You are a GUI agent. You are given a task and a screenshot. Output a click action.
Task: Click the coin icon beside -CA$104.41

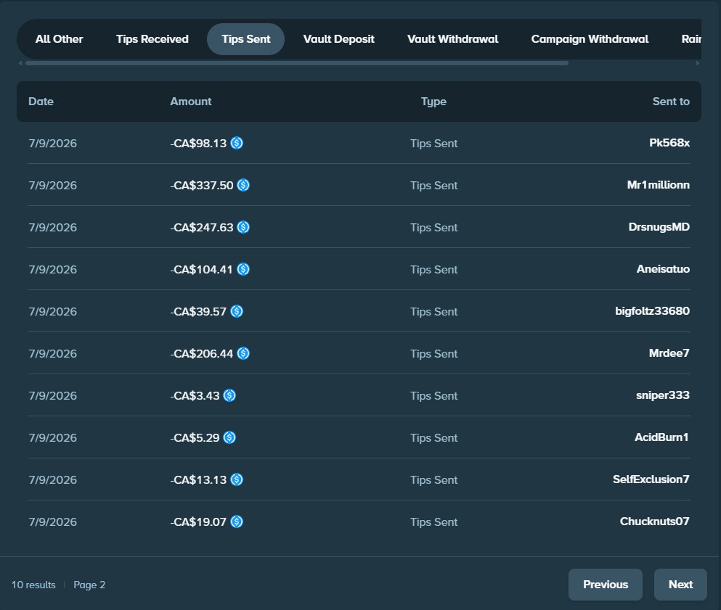(x=243, y=269)
